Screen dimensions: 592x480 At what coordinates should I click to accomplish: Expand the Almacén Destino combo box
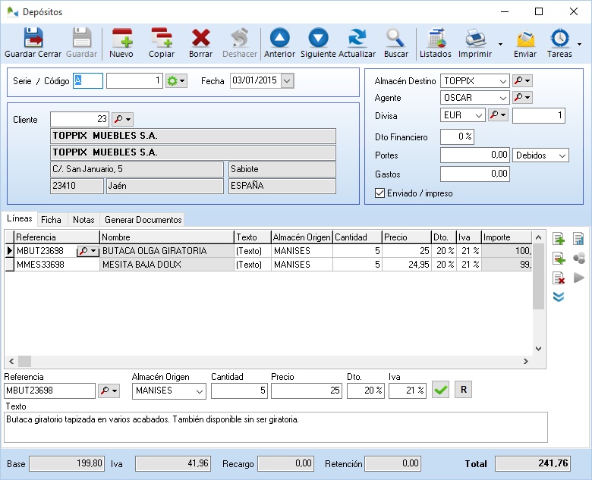coord(502,80)
